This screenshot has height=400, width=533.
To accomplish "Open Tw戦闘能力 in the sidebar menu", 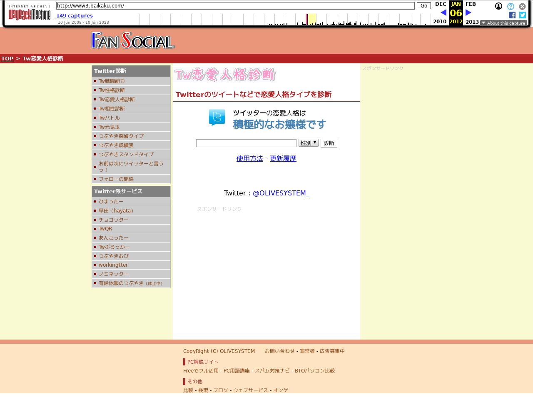I will 112,81.
